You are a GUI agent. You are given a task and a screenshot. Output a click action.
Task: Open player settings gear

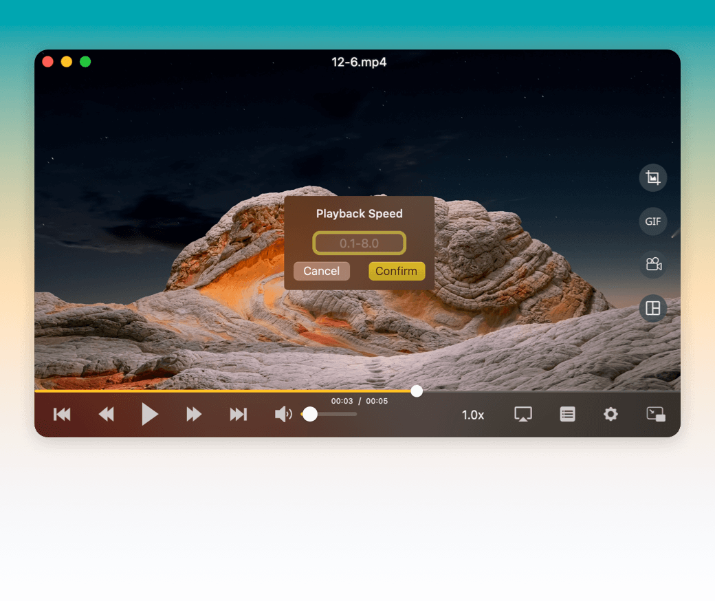point(610,414)
